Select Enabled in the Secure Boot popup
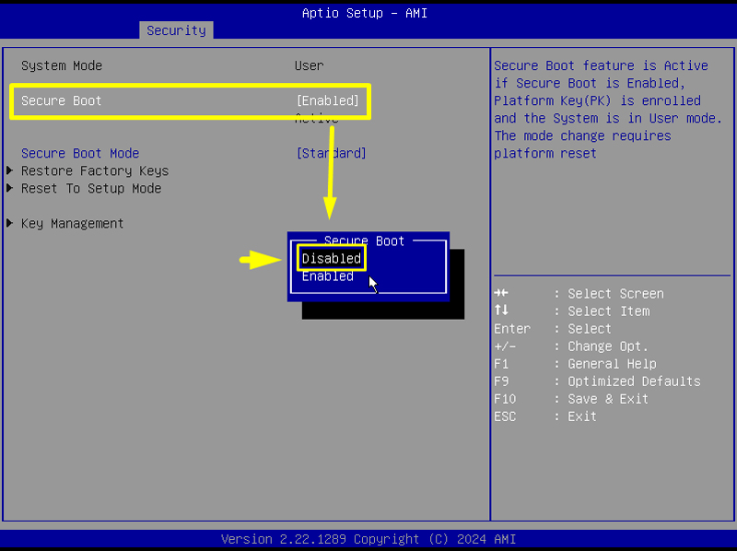The image size is (737, 551). coord(327,275)
